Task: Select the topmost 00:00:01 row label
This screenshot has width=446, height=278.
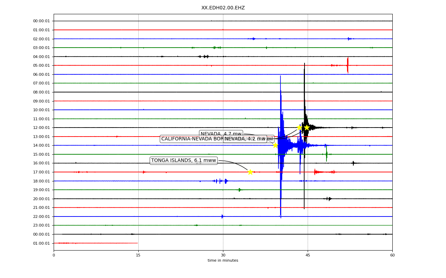Action: [x=41, y=21]
